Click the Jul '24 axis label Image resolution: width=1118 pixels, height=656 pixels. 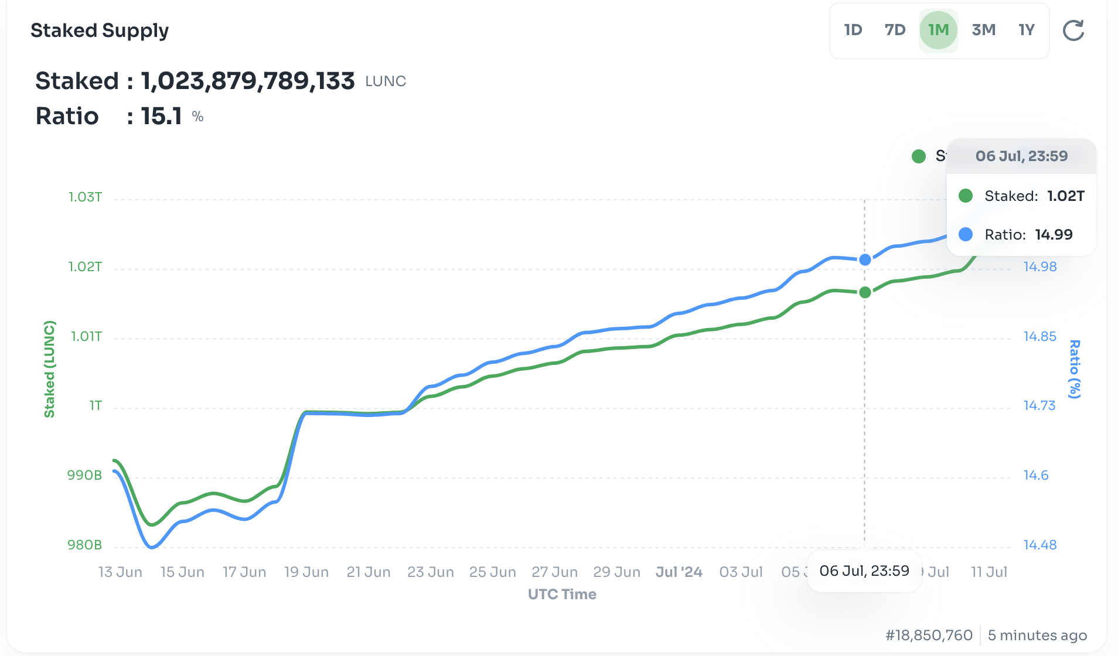coord(679,572)
